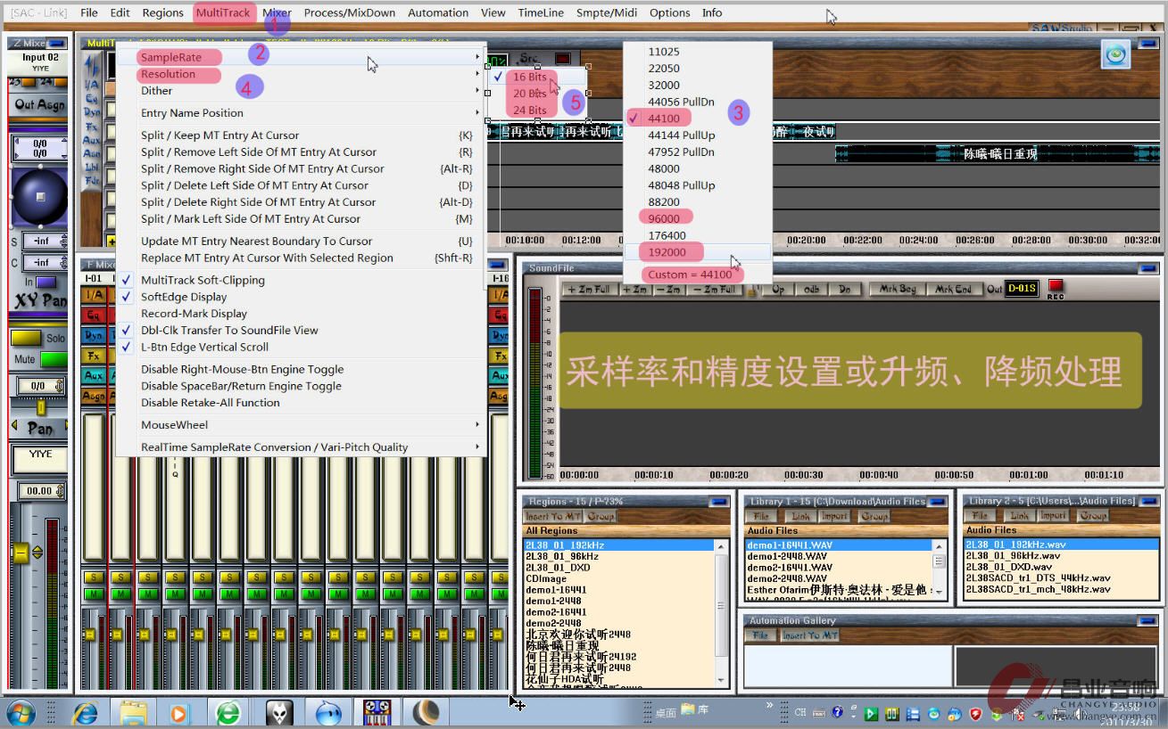The width and height of the screenshot is (1168, 729).
Task: Open the Process/MixDown menu
Action: (x=349, y=12)
